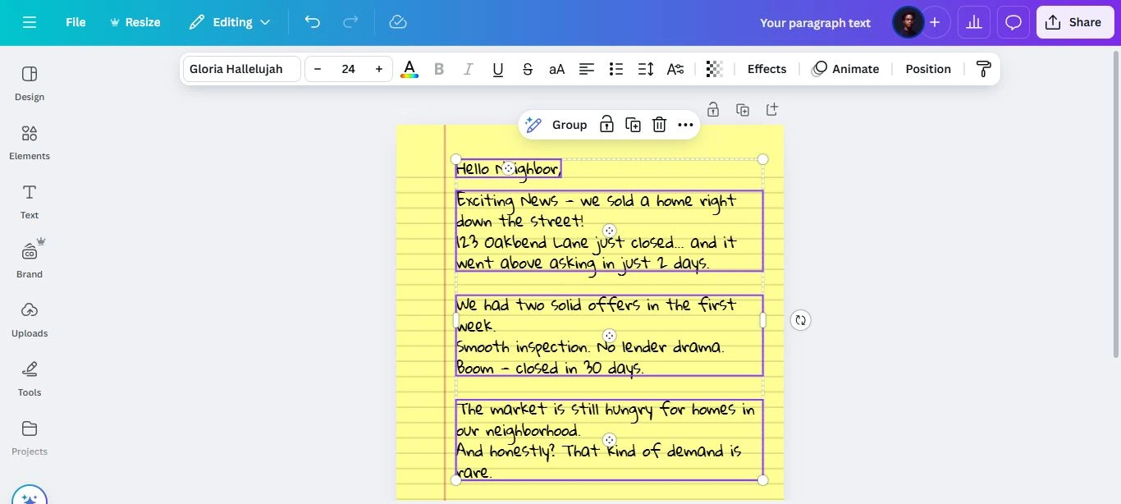The height and width of the screenshot is (504, 1121).
Task: Select the 'Exciting News' paragraph text box
Action: [609, 231]
